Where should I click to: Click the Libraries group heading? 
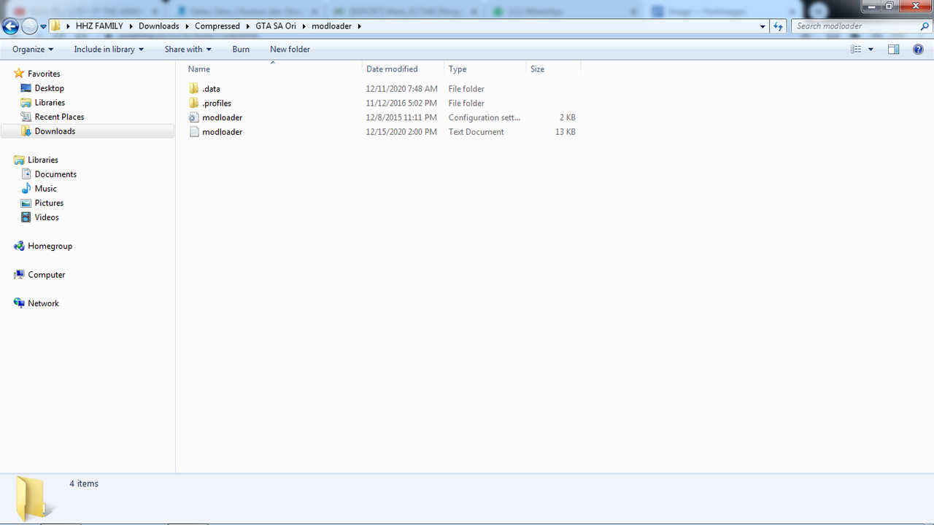(43, 160)
